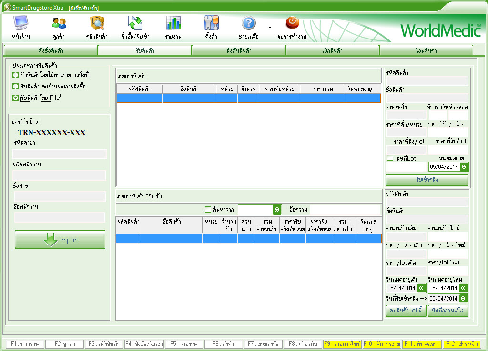Choose the รับสินค้าโดย File radio option

click(x=16, y=97)
